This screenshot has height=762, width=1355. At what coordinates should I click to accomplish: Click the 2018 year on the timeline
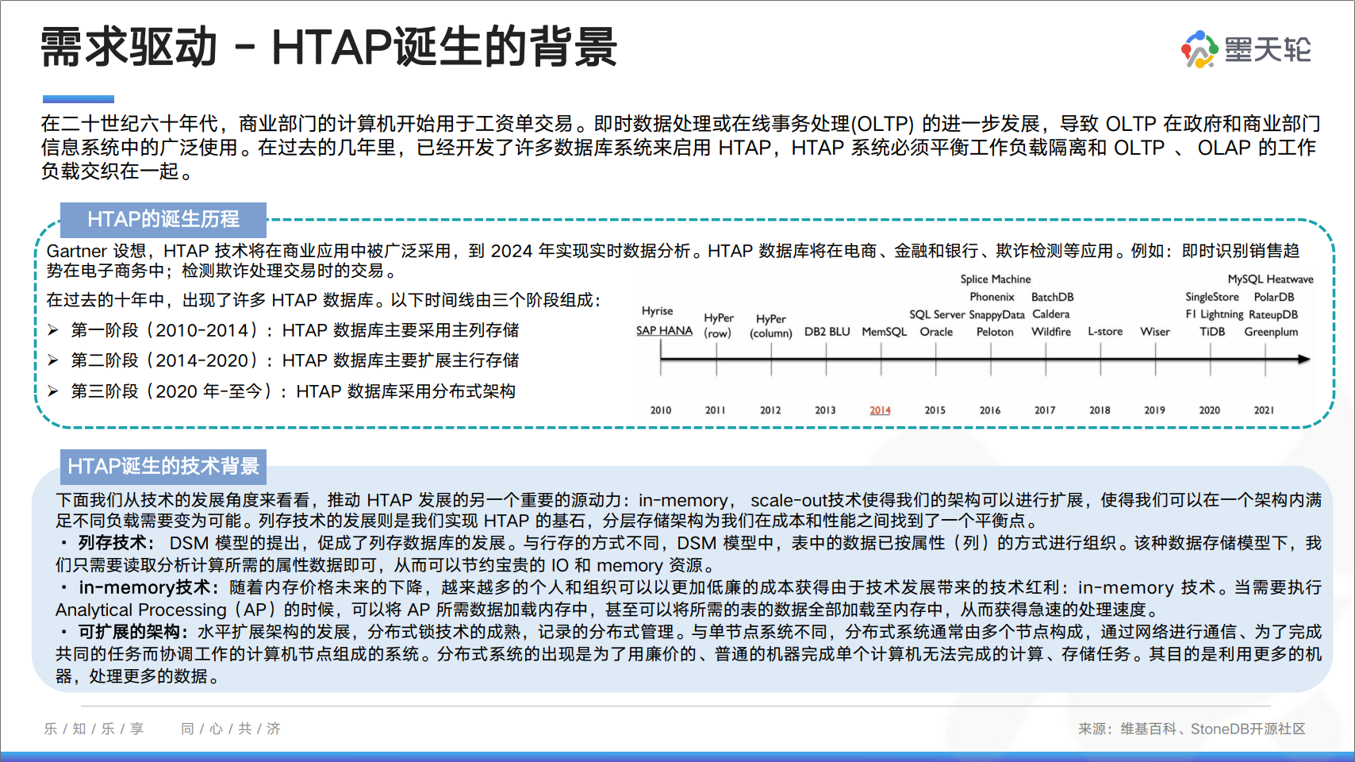(1100, 410)
